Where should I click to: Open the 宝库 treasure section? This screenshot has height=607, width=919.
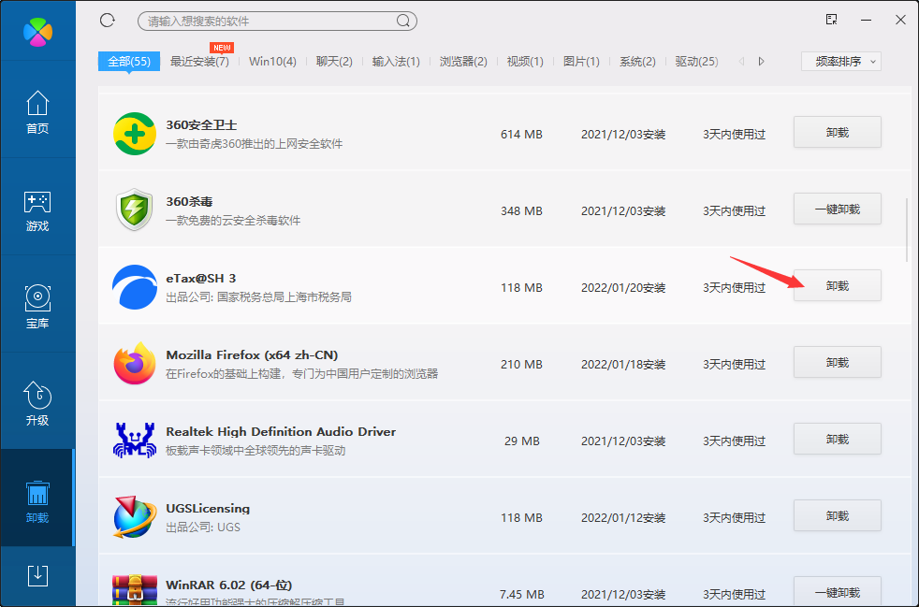pyautogui.click(x=37, y=307)
